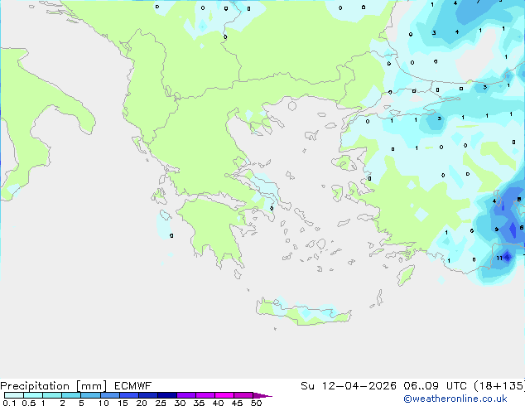The width and height of the screenshot is (525, 406).
Task: Select the 40–45 mm magenta swatch
Action: (224, 395)
